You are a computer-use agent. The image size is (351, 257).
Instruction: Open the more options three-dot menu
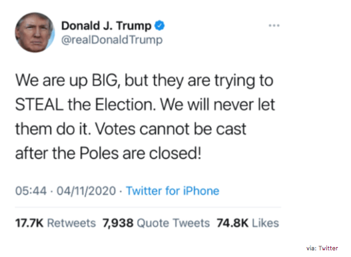click(x=274, y=25)
